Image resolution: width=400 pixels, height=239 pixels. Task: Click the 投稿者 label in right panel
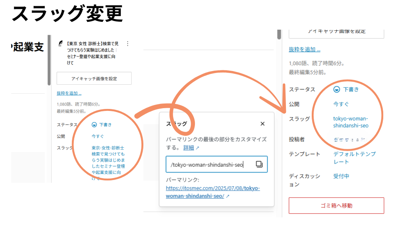[x=297, y=139]
